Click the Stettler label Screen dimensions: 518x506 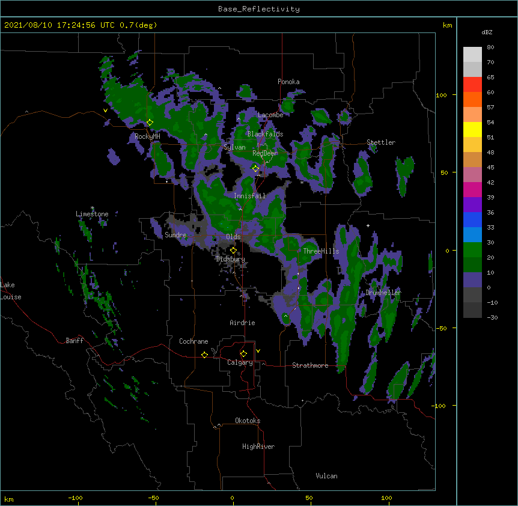tap(381, 142)
